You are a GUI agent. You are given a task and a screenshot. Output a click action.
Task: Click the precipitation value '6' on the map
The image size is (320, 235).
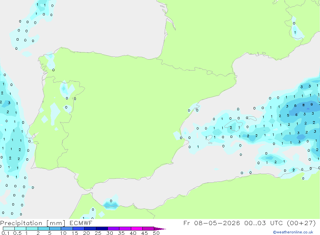tap(296, 115)
